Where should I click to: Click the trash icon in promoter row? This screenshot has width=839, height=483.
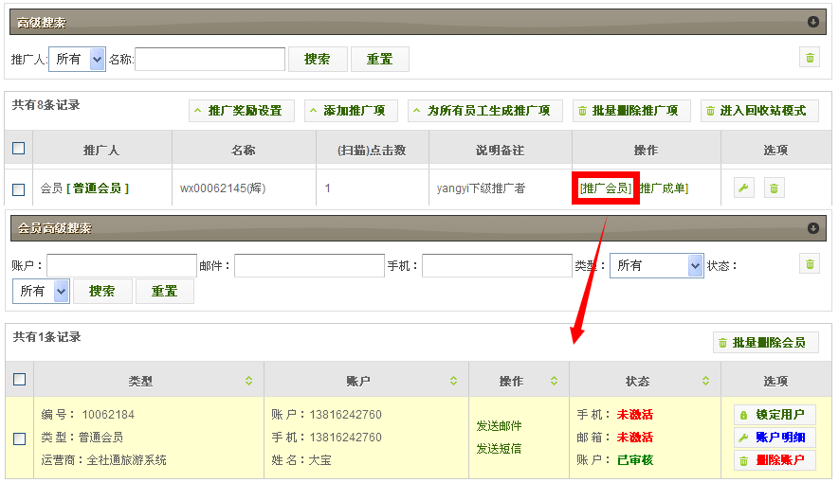774,188
